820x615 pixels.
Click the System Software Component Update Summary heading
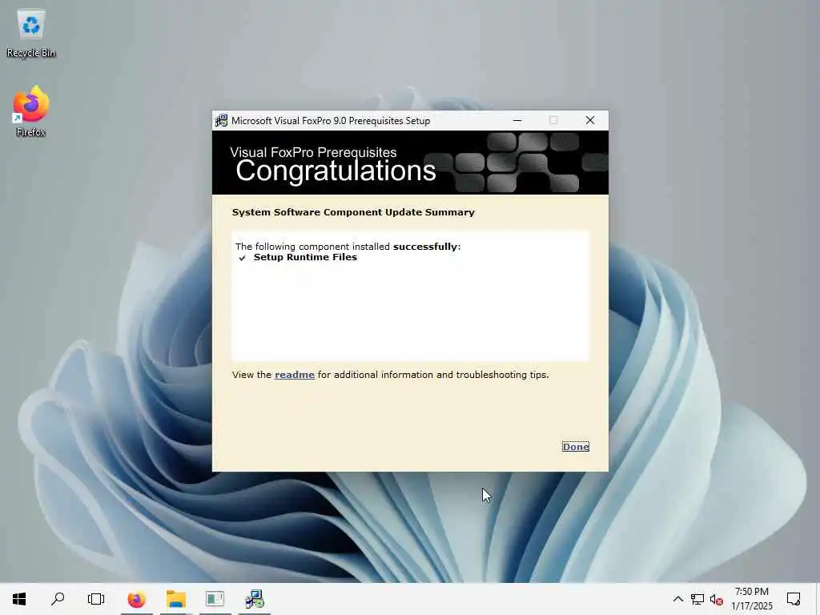[x=353, y=212]
